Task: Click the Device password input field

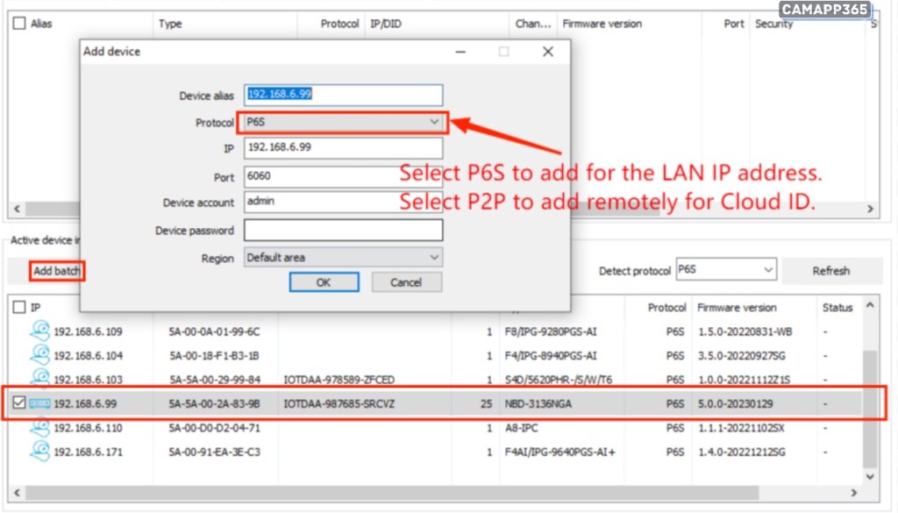Action: coord(343,231)
